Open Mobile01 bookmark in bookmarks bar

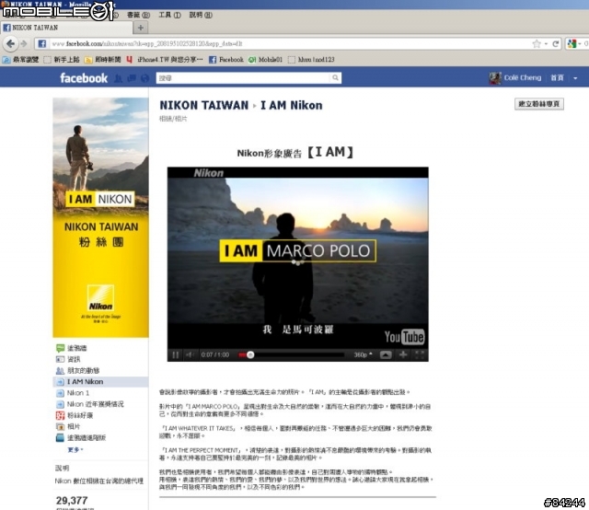click(266, 60)
